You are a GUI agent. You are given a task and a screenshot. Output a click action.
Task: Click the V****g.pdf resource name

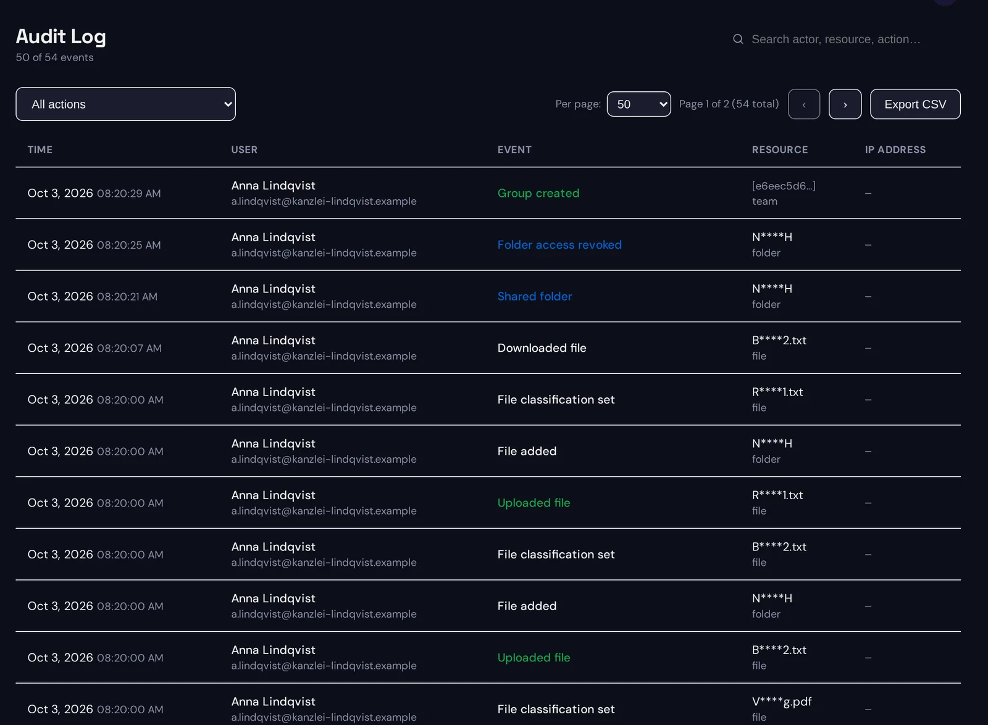782,702
